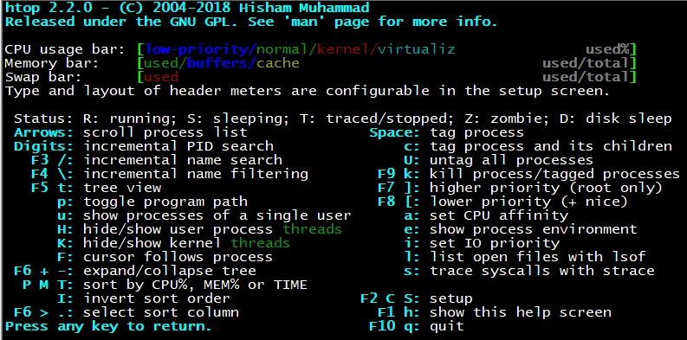Click 'Released under the GNU GPL' line

[251, 22]
